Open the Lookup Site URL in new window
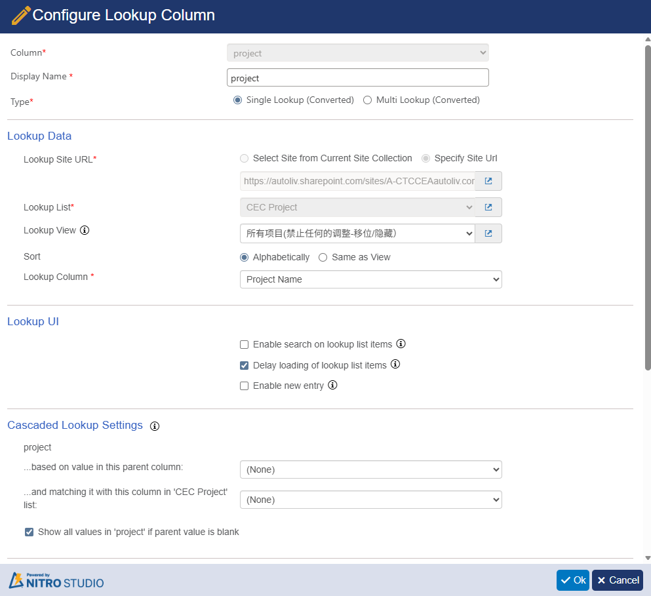The image size is (651, 596). [488, 181]
